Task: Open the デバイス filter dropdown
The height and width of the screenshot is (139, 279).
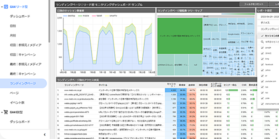Action: [268, 23]
